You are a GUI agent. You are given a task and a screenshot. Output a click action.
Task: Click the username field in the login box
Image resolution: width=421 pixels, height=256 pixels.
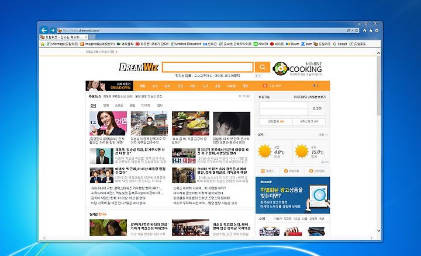click(284, 105)
